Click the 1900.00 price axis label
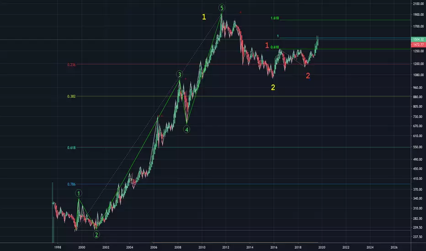This screenshot has width=426, height=251. 418,15
